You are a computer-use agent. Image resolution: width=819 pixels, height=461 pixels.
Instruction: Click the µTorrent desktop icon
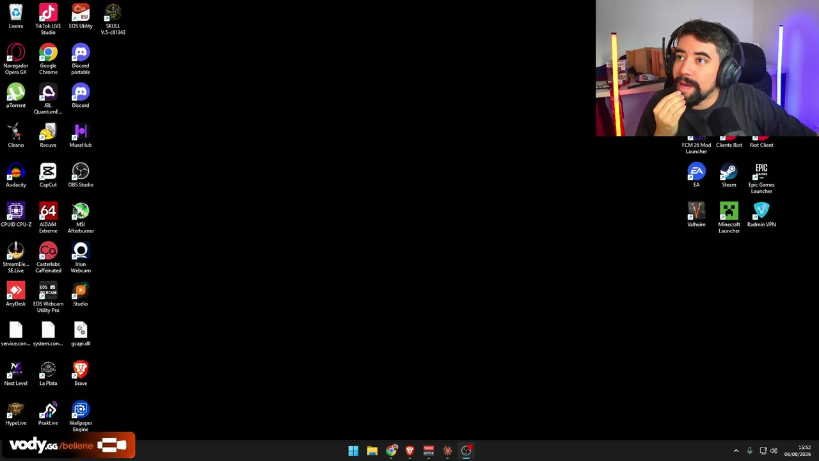point(16,92)
